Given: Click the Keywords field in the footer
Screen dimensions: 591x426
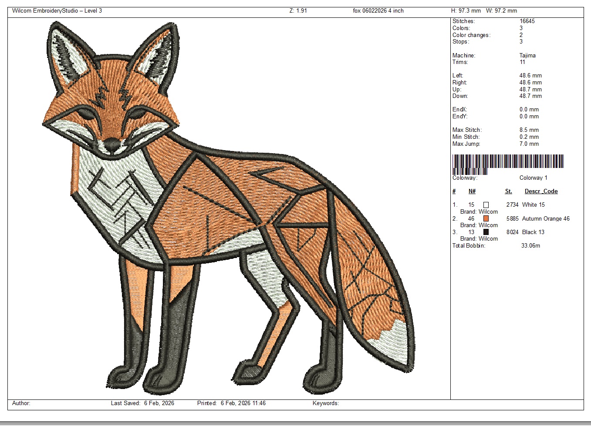Looking at the screenshot, I should pyautogui.click(x=325, y=403).
